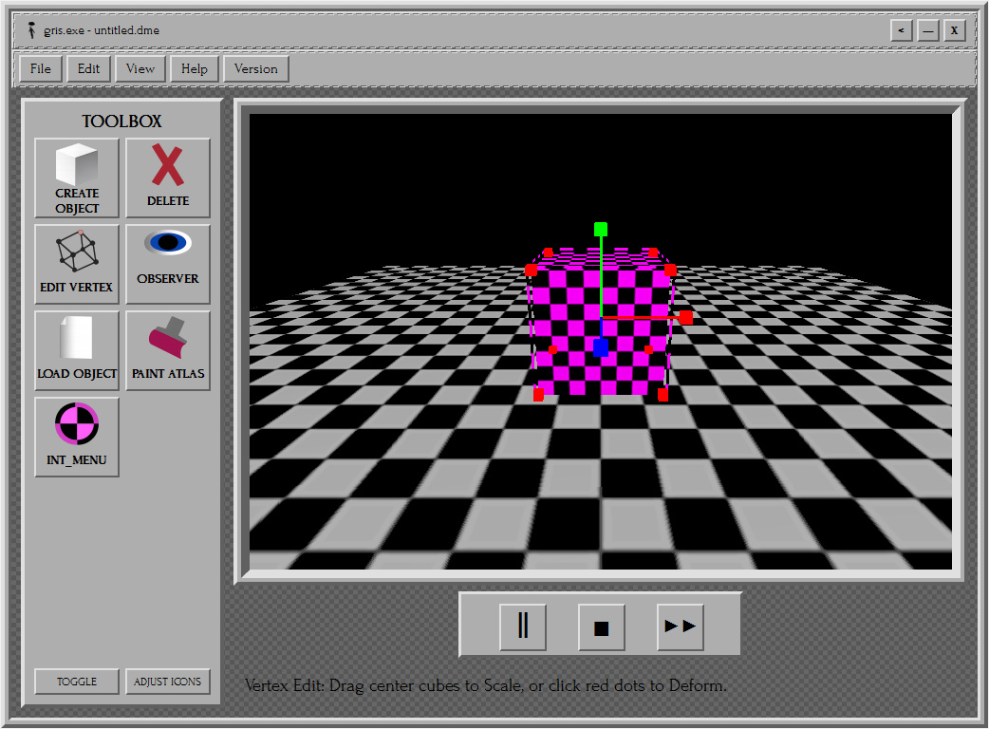Screen dimensions: 989x729
Task: Select the Load Object tool
Action: (76, 350)
